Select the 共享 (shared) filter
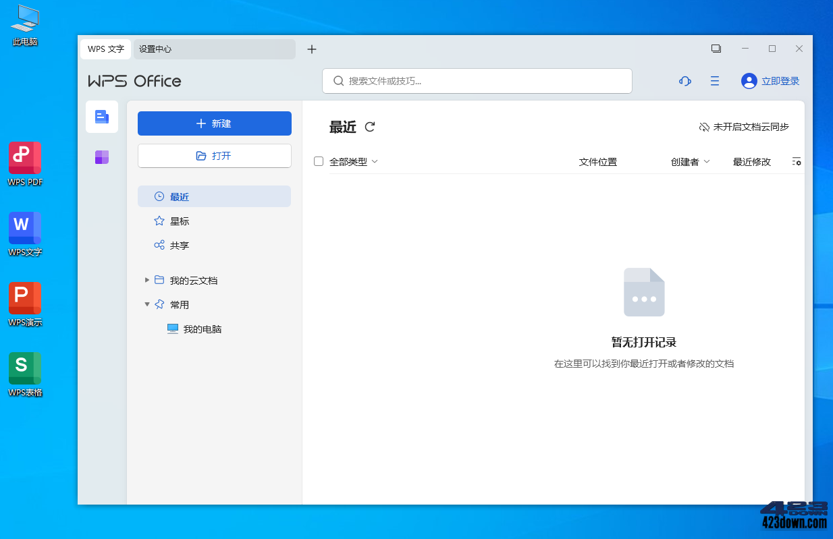833x539 pixels. click(x=179, y=245)
